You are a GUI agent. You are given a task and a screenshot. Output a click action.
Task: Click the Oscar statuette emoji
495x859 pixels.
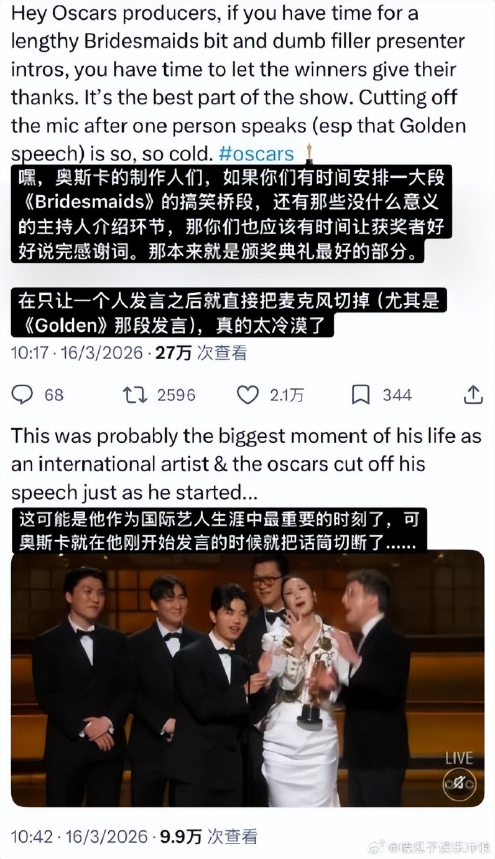point(309,153)
